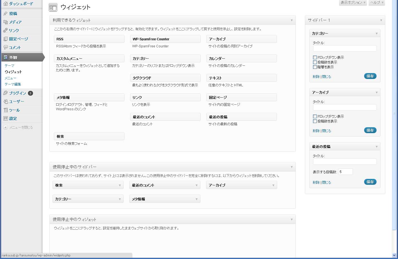The width and height of the screenshot is (398, 259).
Task: Enable 投稿数を表示 in アーカイブ widget
Action: (315, 121)
